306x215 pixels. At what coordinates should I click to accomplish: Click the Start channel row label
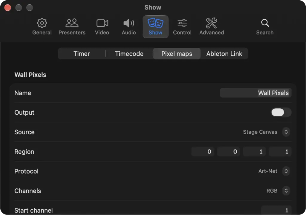click(33, 210)
